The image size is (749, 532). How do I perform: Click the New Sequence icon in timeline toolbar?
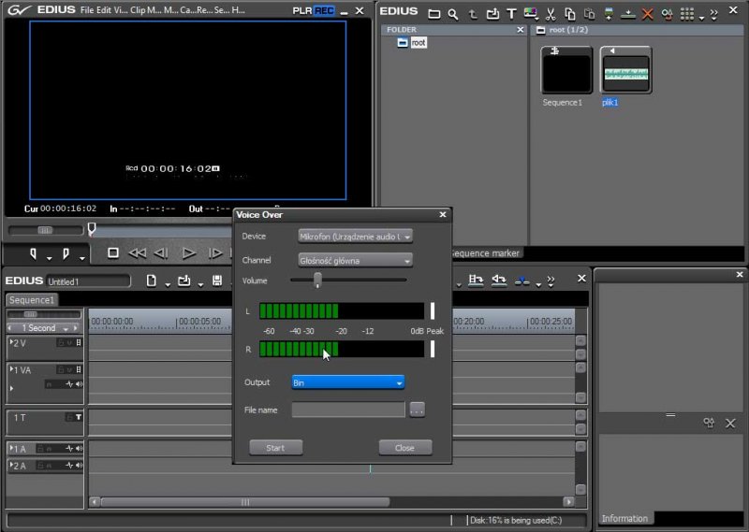(x=151, y=280)
